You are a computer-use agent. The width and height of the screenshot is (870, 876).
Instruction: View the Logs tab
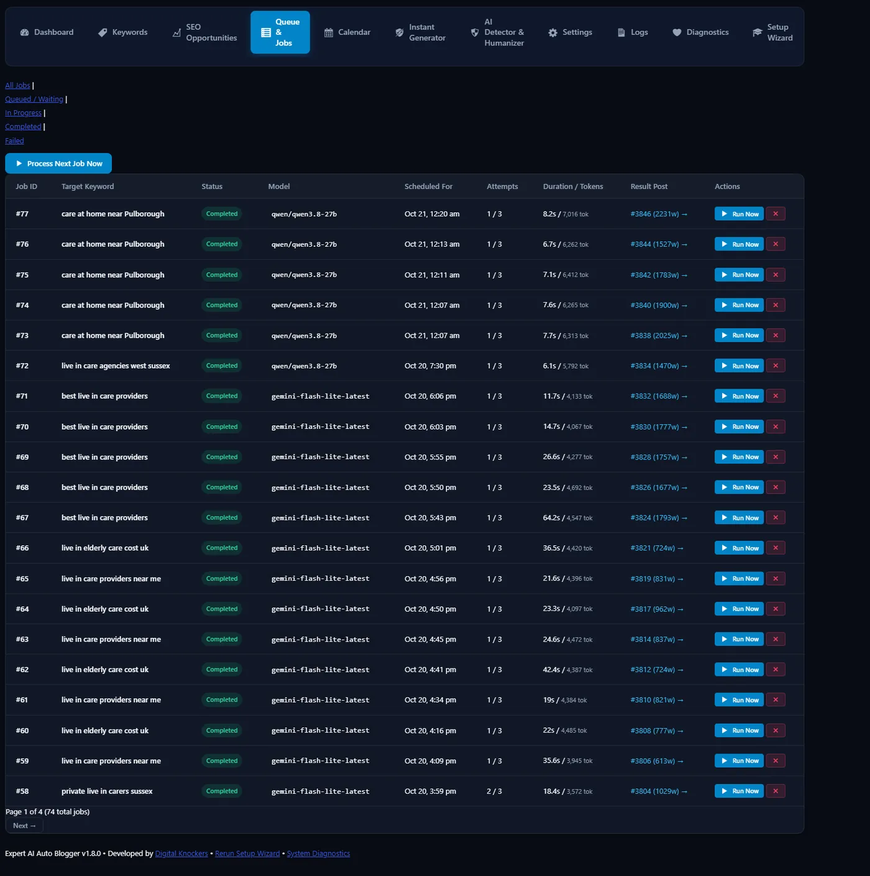(633, 32)
